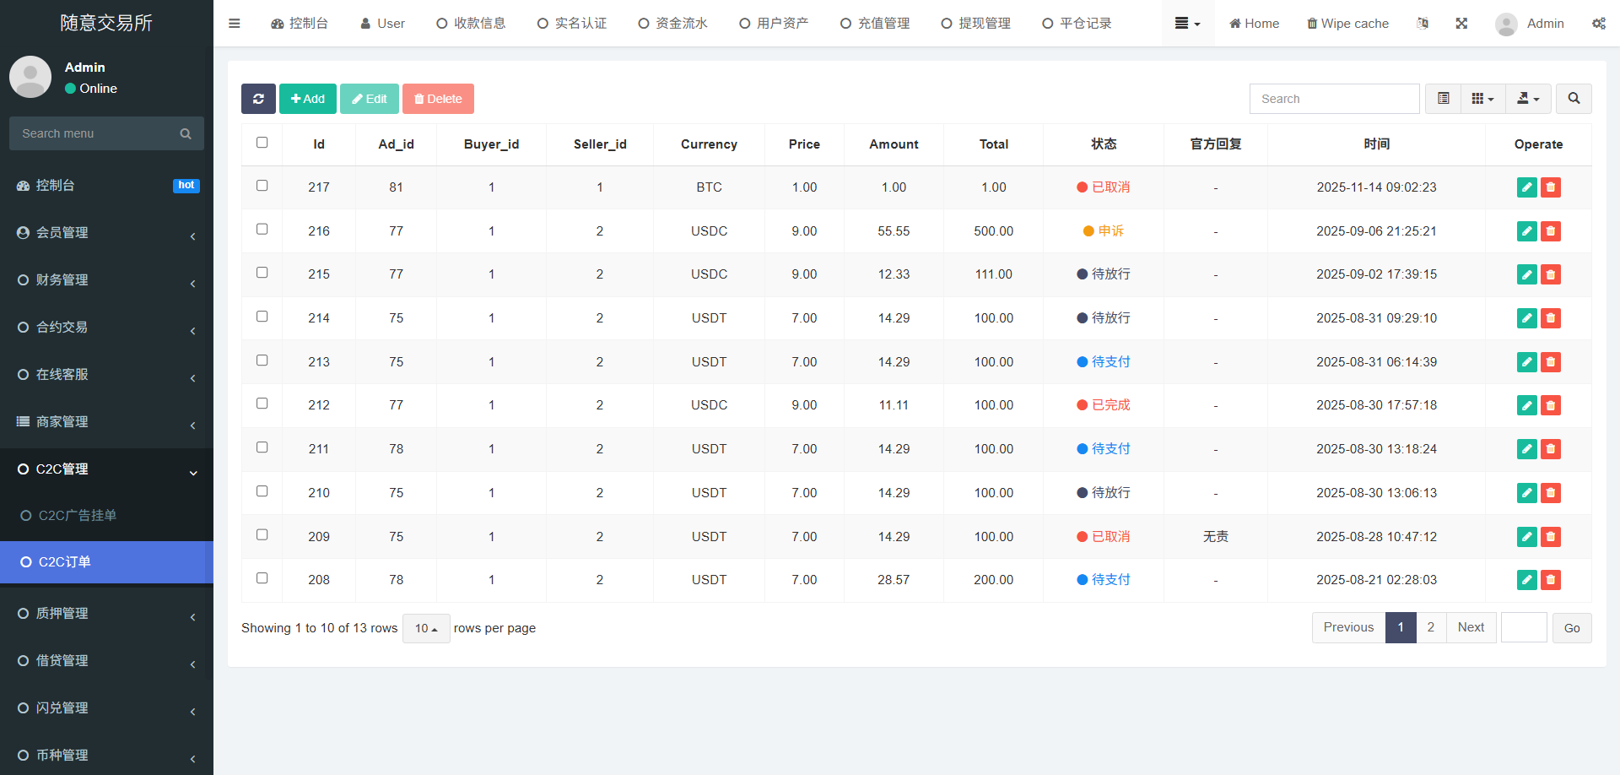Click the table refresh icon button

(x=258, y=99)
